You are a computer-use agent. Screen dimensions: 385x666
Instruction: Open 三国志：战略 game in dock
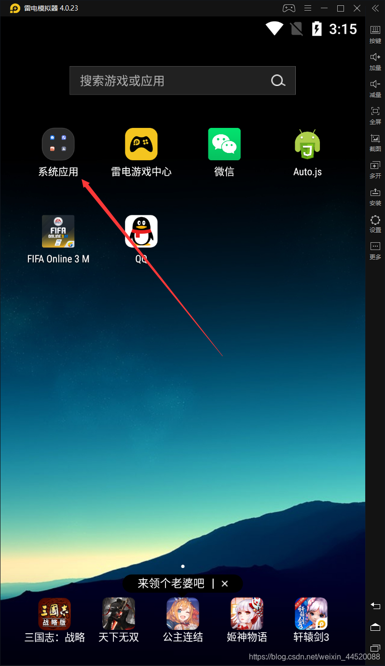pos(55,614)
